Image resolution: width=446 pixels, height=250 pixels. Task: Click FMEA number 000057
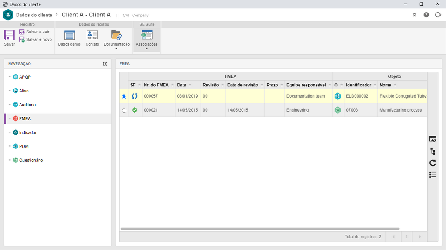151,96
